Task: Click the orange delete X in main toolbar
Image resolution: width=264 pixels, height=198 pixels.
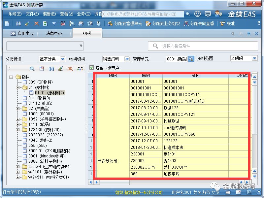Action: 36,23
